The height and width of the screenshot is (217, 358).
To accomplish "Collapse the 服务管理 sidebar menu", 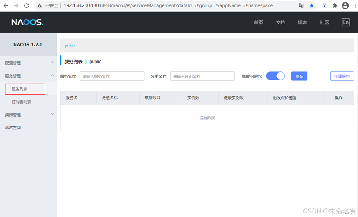I will point(29,76).
